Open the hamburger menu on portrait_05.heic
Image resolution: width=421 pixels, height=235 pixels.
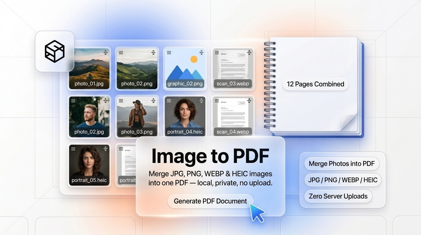click(x=73, y=149)
